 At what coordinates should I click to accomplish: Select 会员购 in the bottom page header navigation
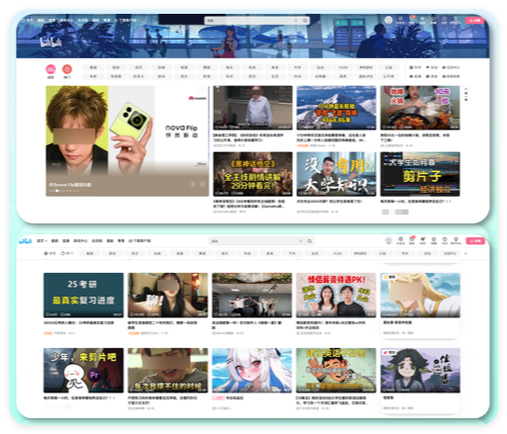point(97,241)
